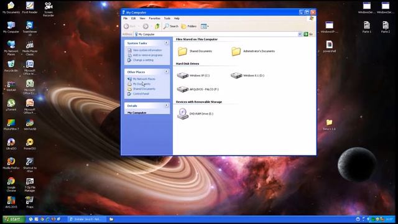398x224 pixels.
Task: Open the Views dropdown button
Action: 205,26
